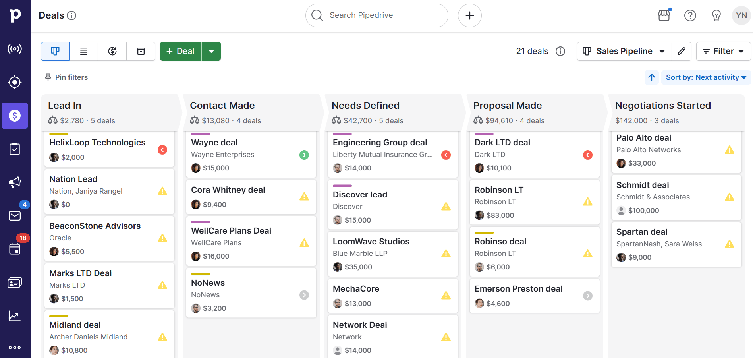Open the Sort by Next activity dropdown
753x358 pixels.
pos(705,77)
